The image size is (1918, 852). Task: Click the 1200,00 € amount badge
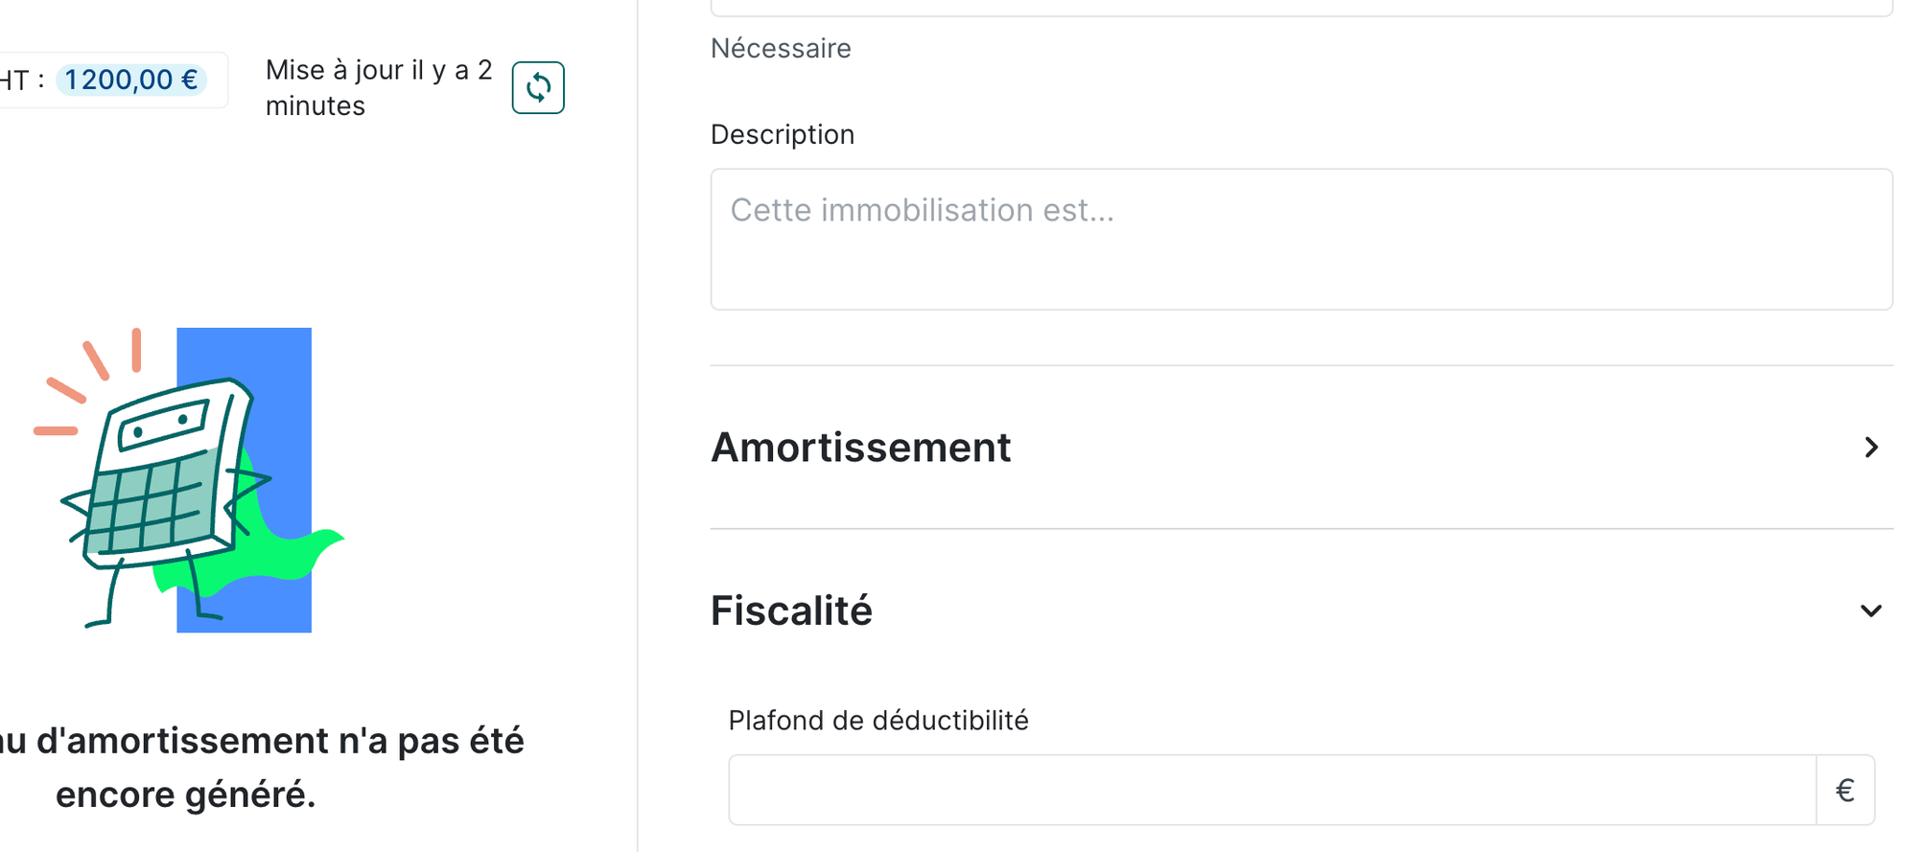[x=131, y=80]
